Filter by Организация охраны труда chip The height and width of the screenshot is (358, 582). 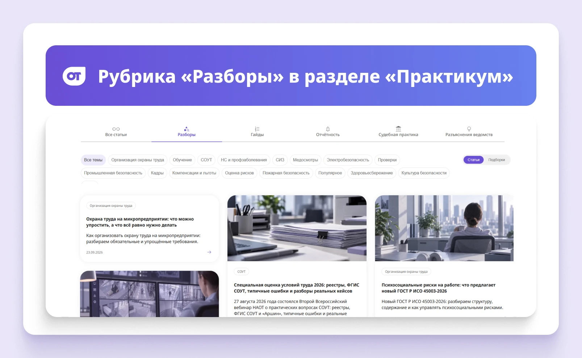click(138, 160)
